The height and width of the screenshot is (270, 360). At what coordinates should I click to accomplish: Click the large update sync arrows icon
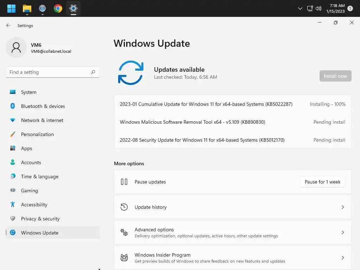coord(131,72)
